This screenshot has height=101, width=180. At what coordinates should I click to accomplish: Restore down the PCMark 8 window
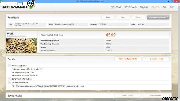pyautogui.click(x=172, y=1)
